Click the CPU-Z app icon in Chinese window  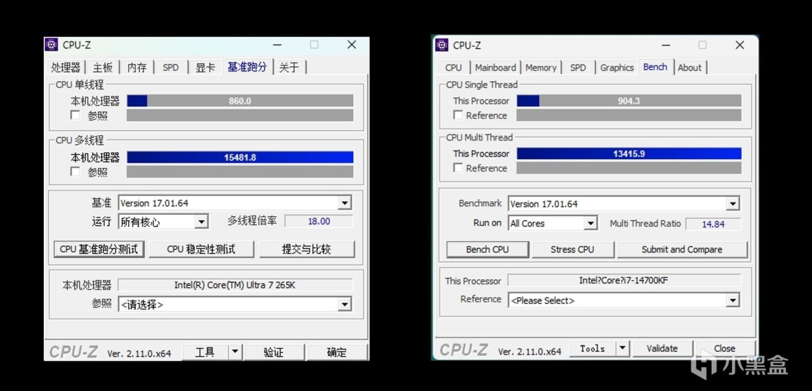click(52, 44)
